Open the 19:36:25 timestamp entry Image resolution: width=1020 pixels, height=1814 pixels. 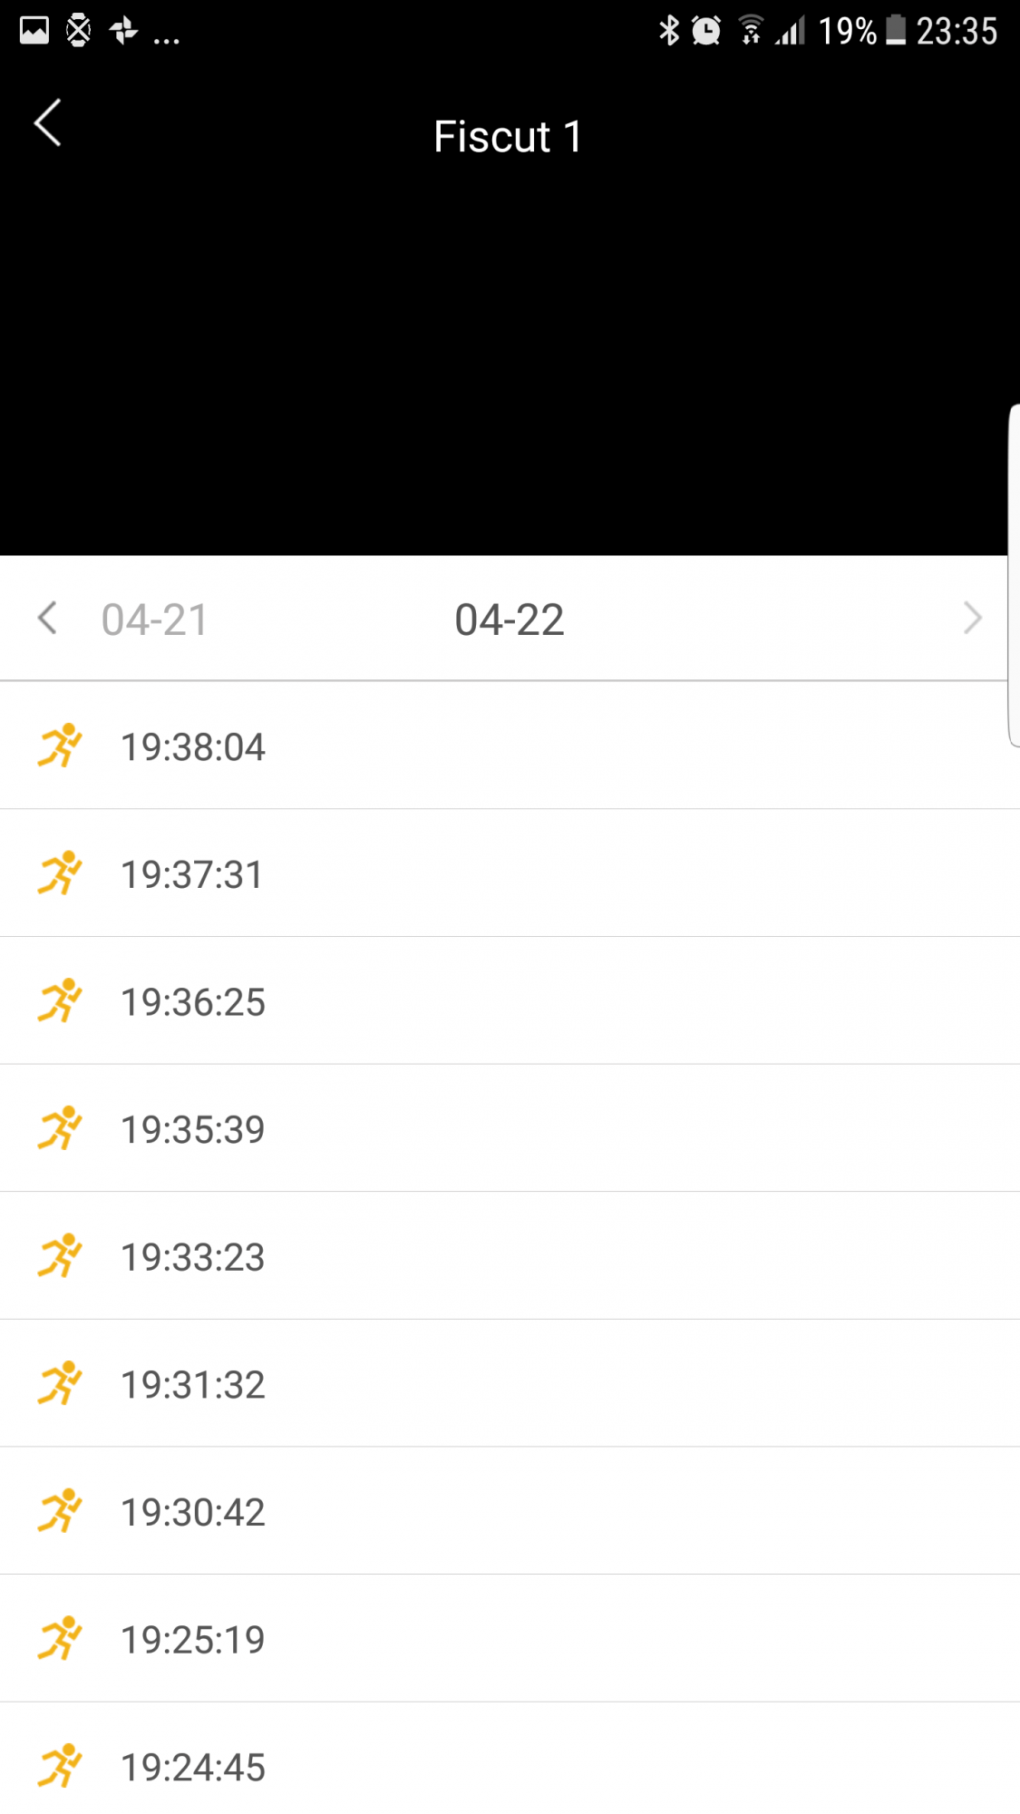193,1002
